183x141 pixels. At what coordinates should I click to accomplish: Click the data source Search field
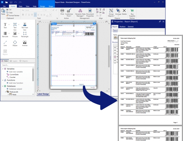point(17,65)
